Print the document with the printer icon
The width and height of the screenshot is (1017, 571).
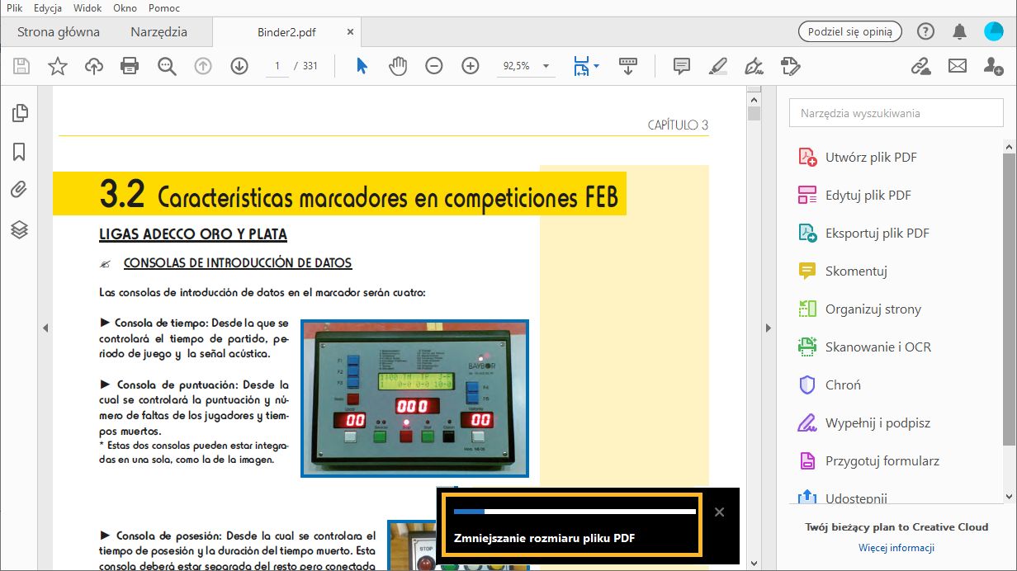(x=130, y=66)
